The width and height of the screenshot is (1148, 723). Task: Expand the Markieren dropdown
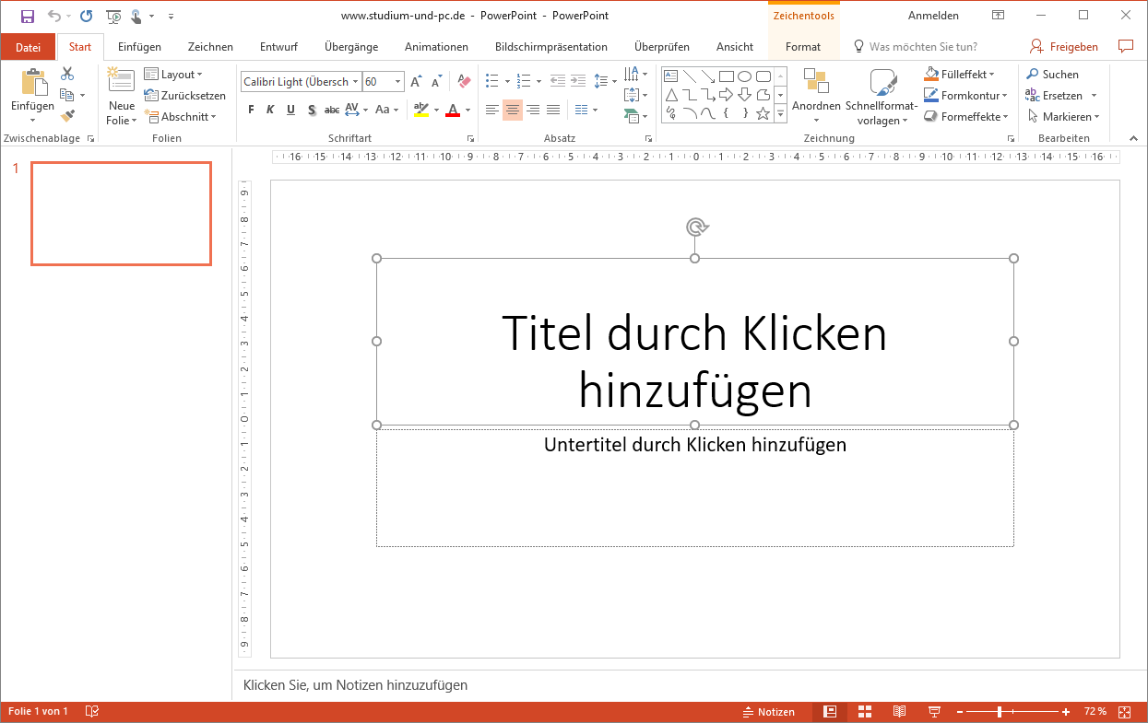point(1062,117)
